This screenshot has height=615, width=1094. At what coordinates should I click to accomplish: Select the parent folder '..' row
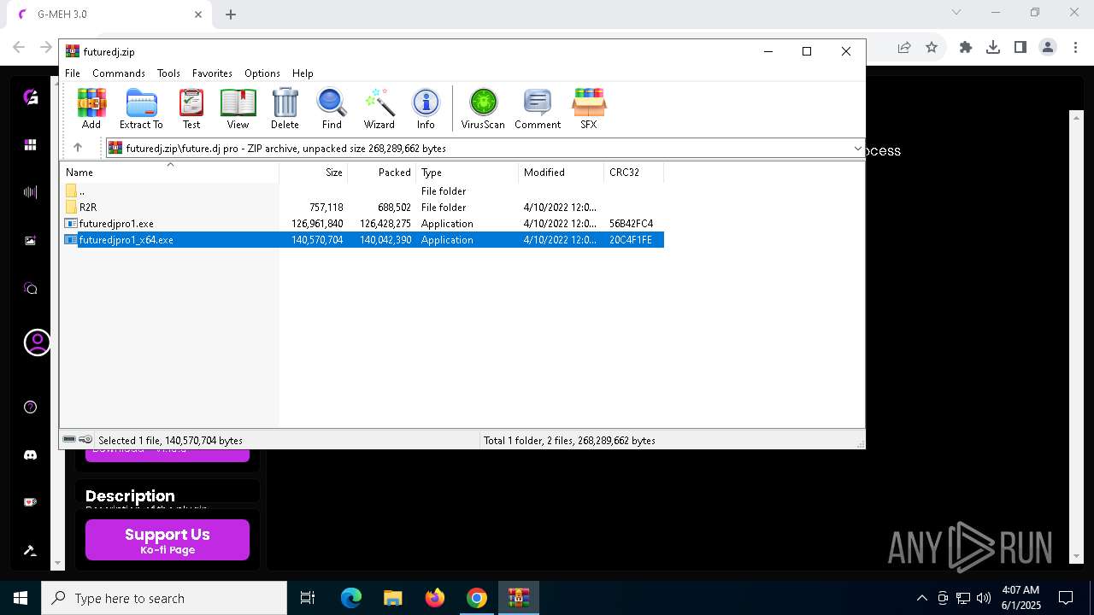(362, 191)
